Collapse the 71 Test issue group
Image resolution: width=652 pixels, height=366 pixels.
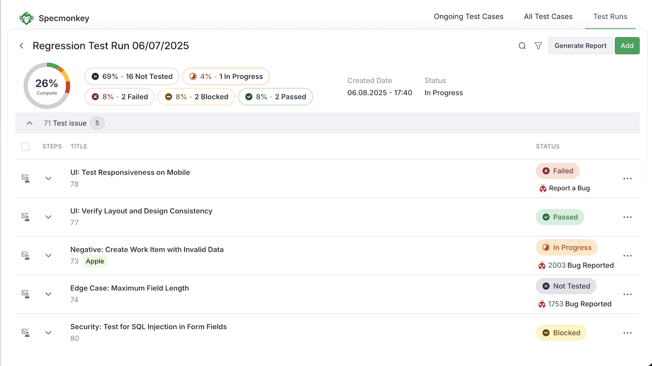30,123
